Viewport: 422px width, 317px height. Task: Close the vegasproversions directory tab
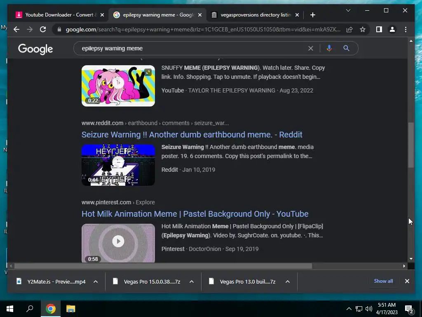(x=297, y=15)
